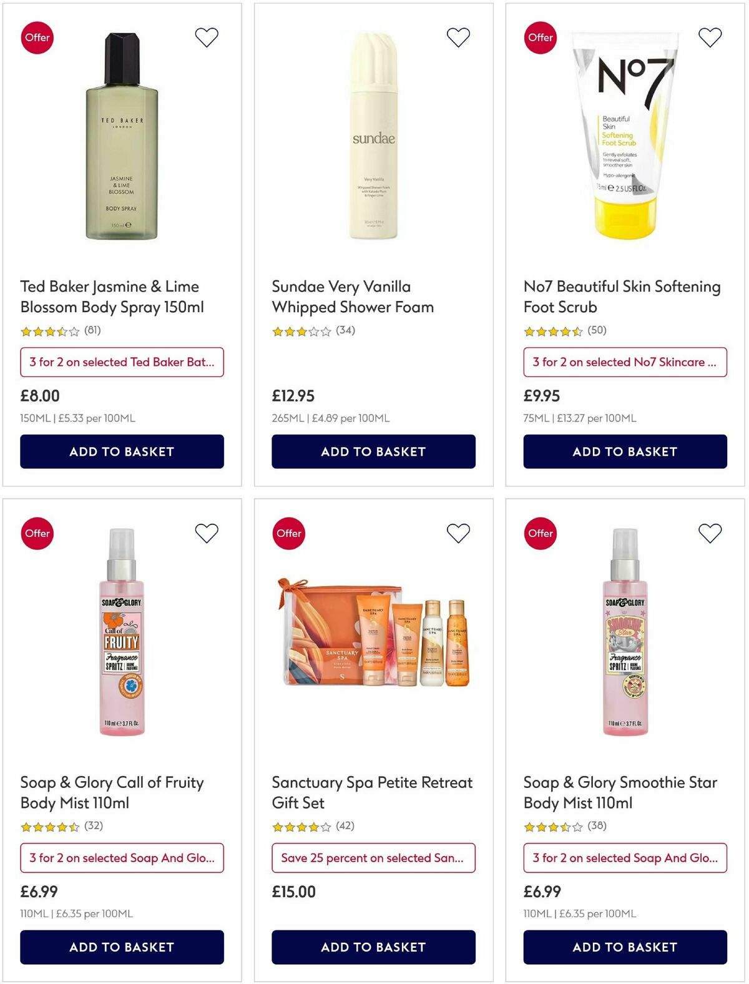Open the 3 for 2 Ted Baker offer details
Viewport: 749px width, 984px height.
pos(122,362)
